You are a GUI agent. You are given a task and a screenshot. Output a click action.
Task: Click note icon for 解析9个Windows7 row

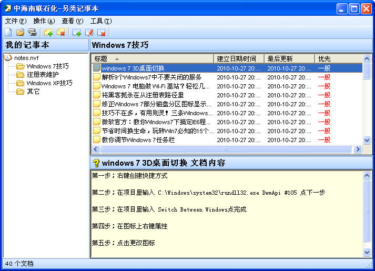(x=97, y=77)
